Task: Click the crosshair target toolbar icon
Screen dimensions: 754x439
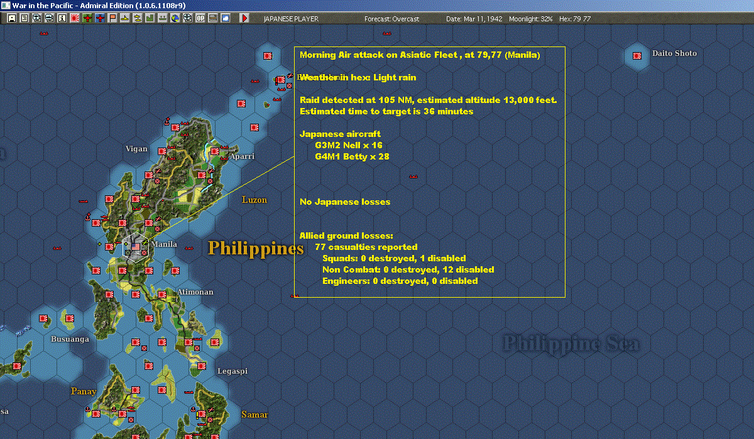Action: 187,18
